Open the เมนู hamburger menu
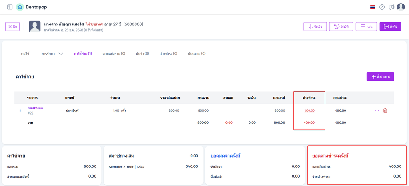 point(366,27)
